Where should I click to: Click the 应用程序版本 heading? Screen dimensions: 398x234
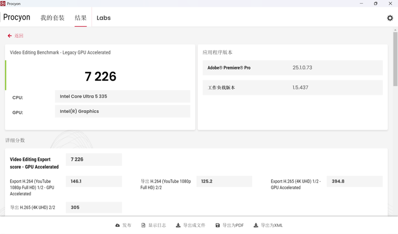[218, 52]
